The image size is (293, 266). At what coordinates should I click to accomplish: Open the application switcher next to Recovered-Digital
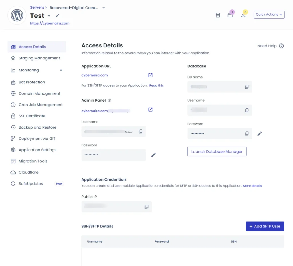coord(103,8)
